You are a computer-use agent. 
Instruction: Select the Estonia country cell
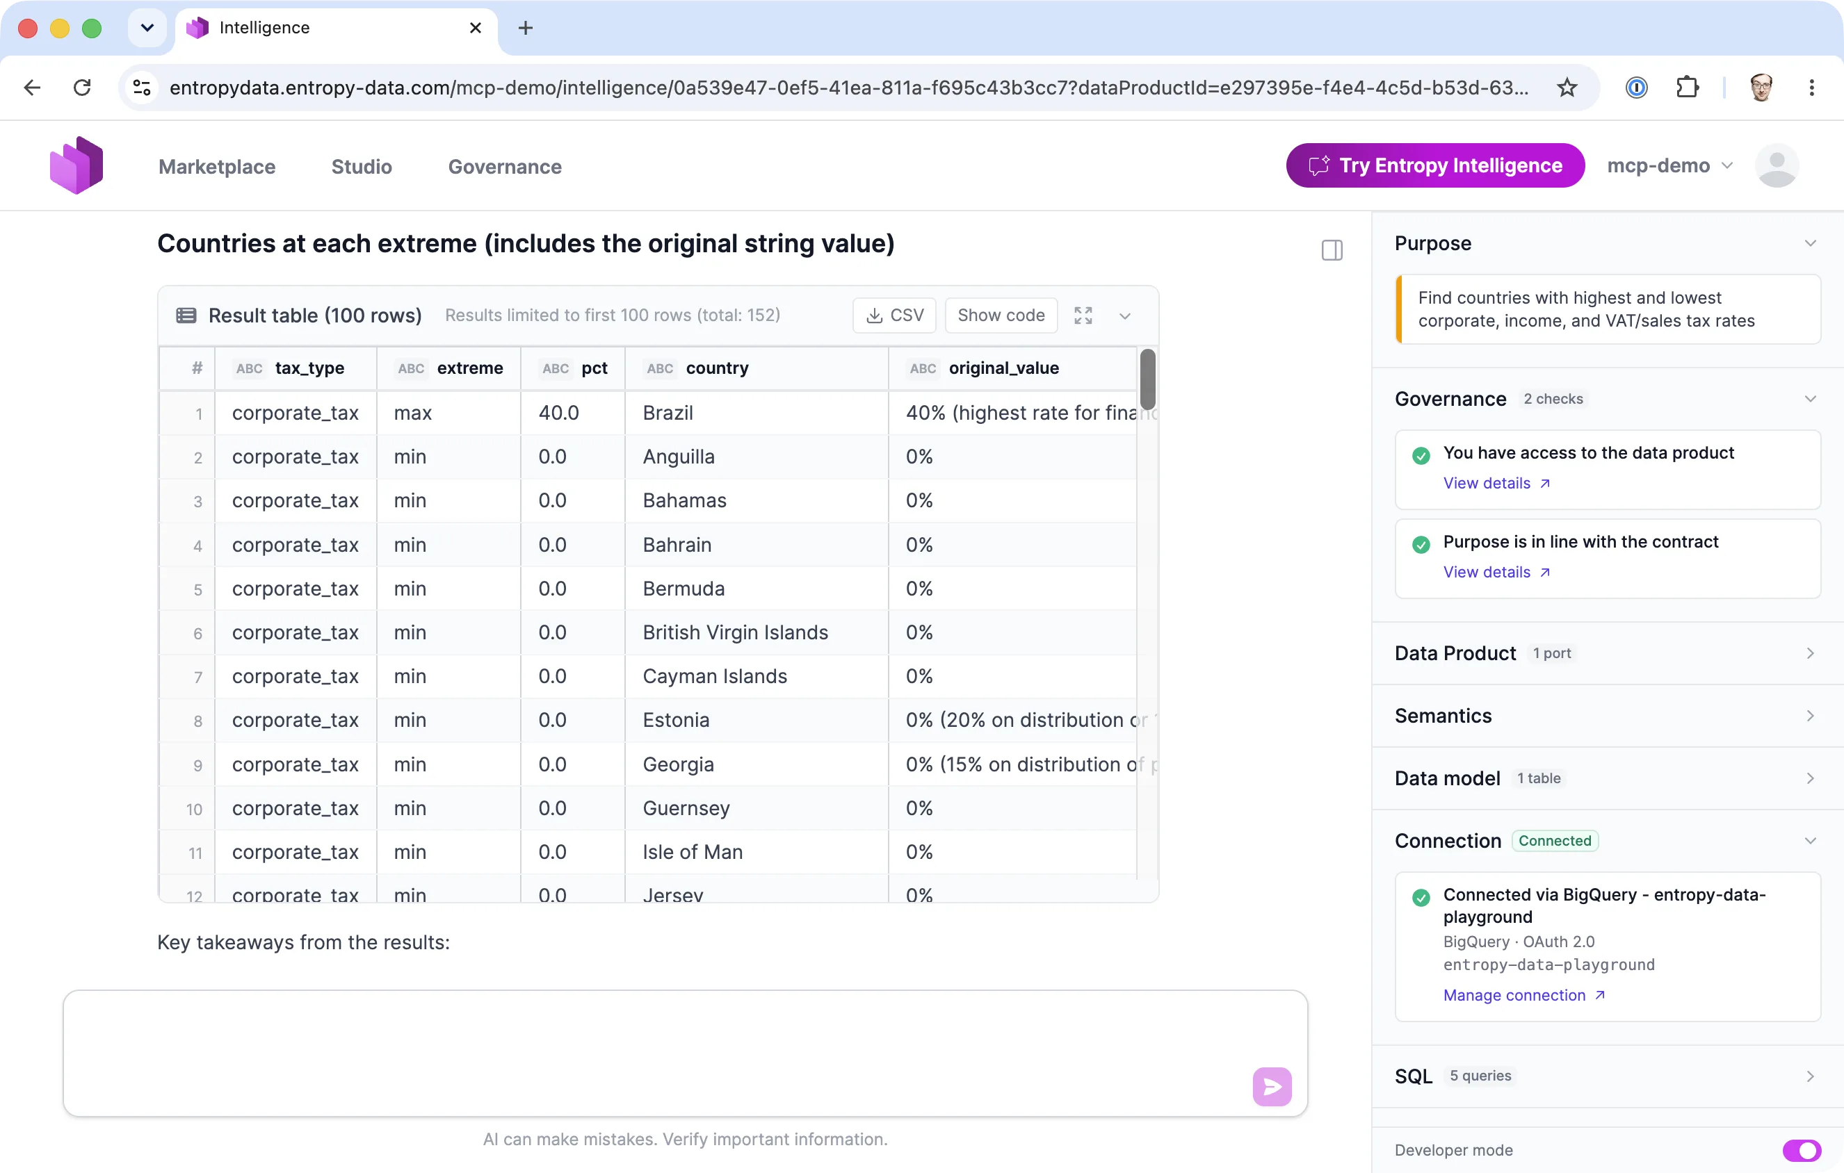pyautogui.click(x=757, y=720)
